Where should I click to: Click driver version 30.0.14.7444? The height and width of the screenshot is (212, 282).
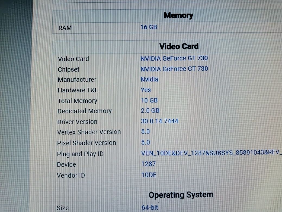click(x=159, y=121)
